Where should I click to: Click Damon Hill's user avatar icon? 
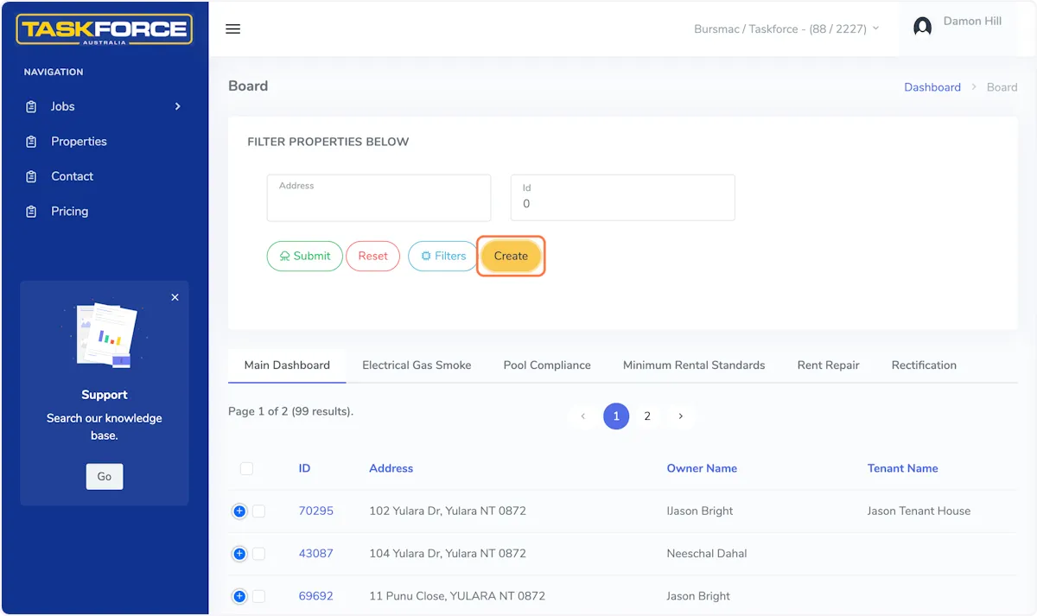coord(923,27)
